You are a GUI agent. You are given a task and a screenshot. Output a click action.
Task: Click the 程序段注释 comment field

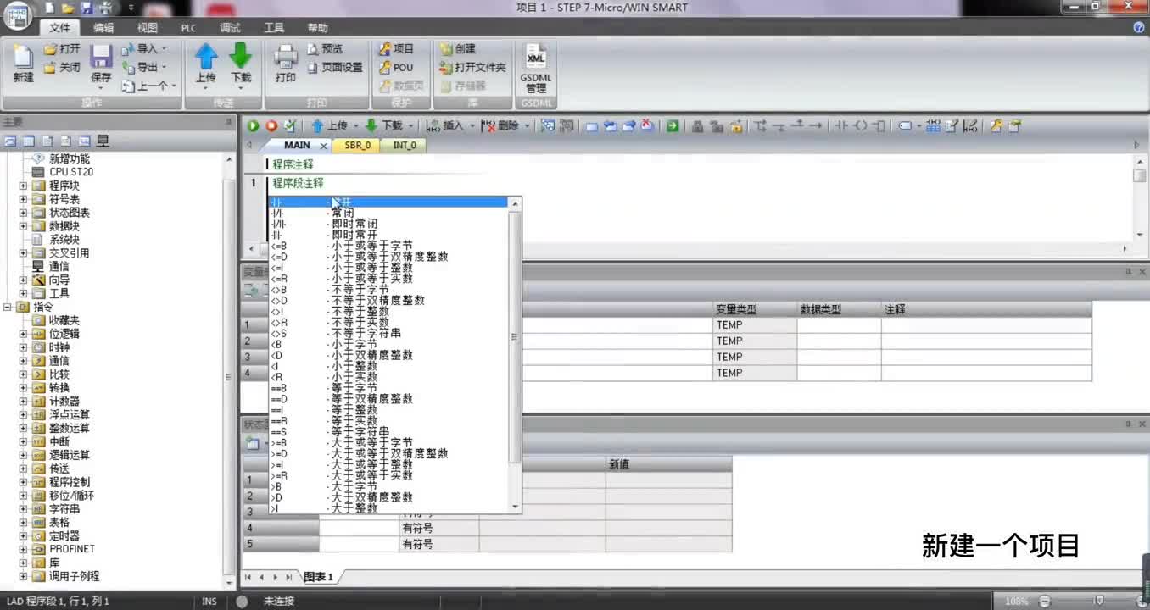pos(297,183)
